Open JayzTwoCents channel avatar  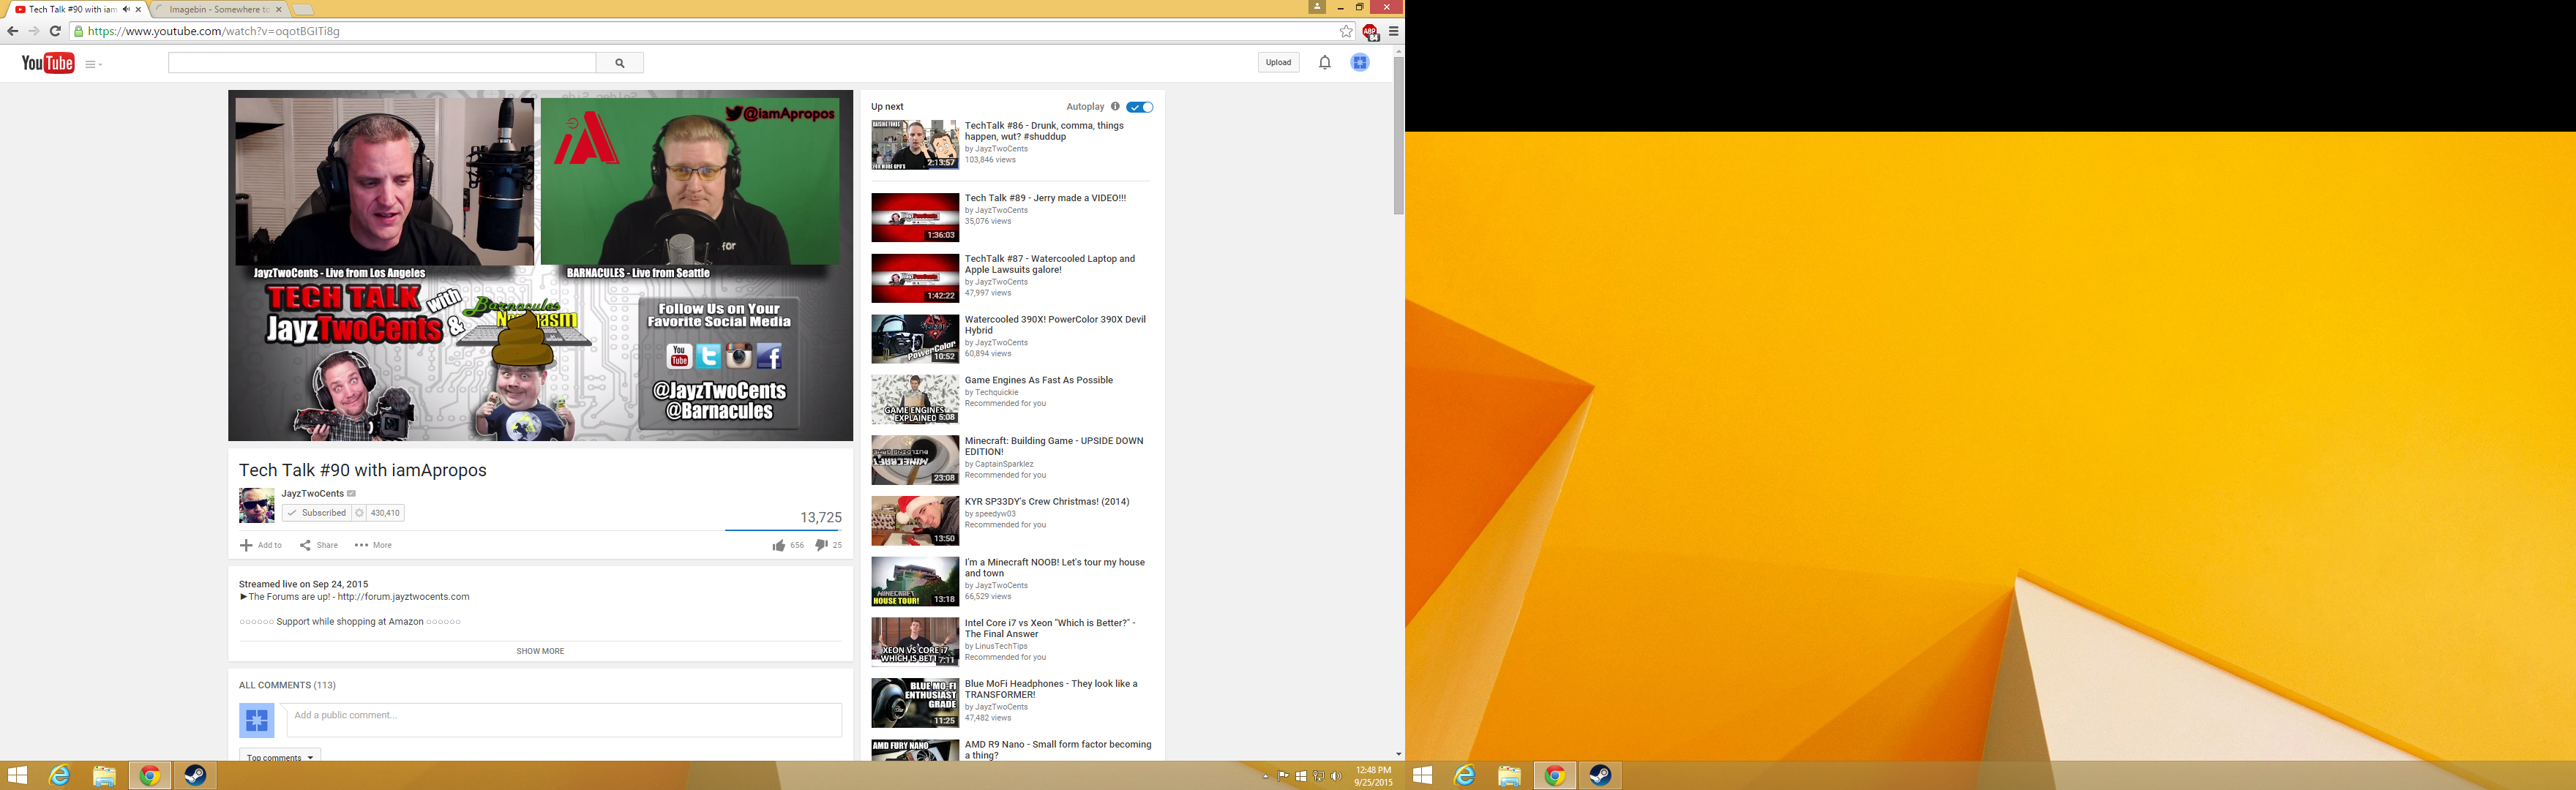[256, 505]
